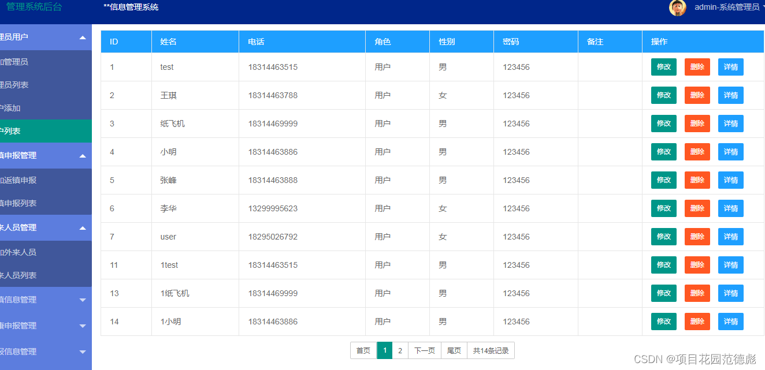Open the 来人员列表 sidebar item
This screenshot has height=370, width=765.
(46, 275)
